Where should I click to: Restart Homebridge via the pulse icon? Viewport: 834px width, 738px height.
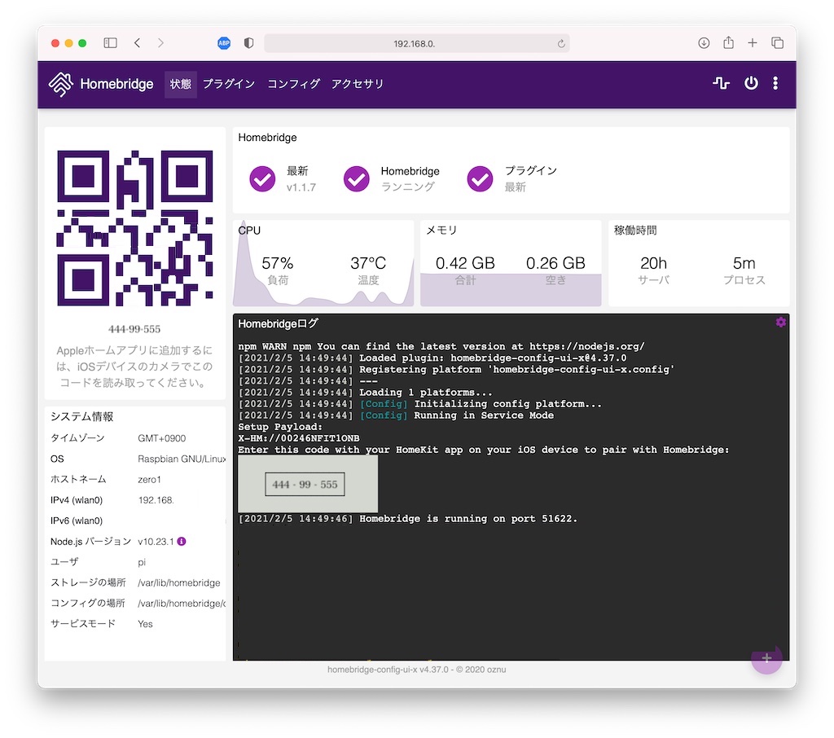[721, 83]
